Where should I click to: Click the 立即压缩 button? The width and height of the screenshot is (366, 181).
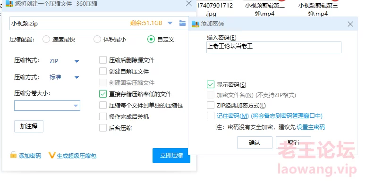coord(171,156)
